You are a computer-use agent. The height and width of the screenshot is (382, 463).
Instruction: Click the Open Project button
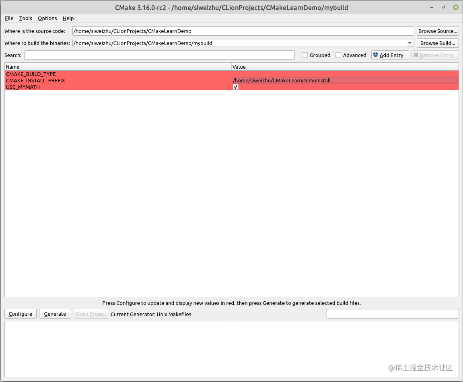pos(91,314)
